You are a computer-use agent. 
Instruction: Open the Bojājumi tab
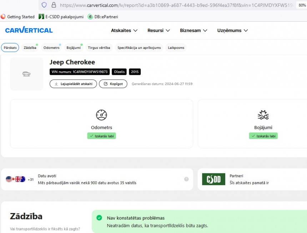click(x=74, y=47)
